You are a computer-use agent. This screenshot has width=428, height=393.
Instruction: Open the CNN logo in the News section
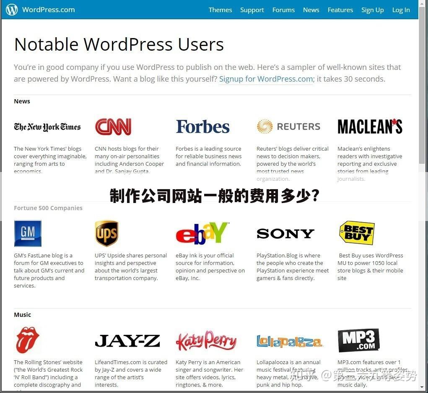coord(113,126)
